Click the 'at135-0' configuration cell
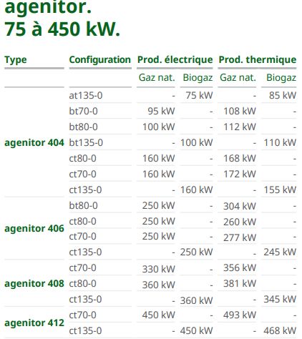302x339 pixels. (86, 96)
